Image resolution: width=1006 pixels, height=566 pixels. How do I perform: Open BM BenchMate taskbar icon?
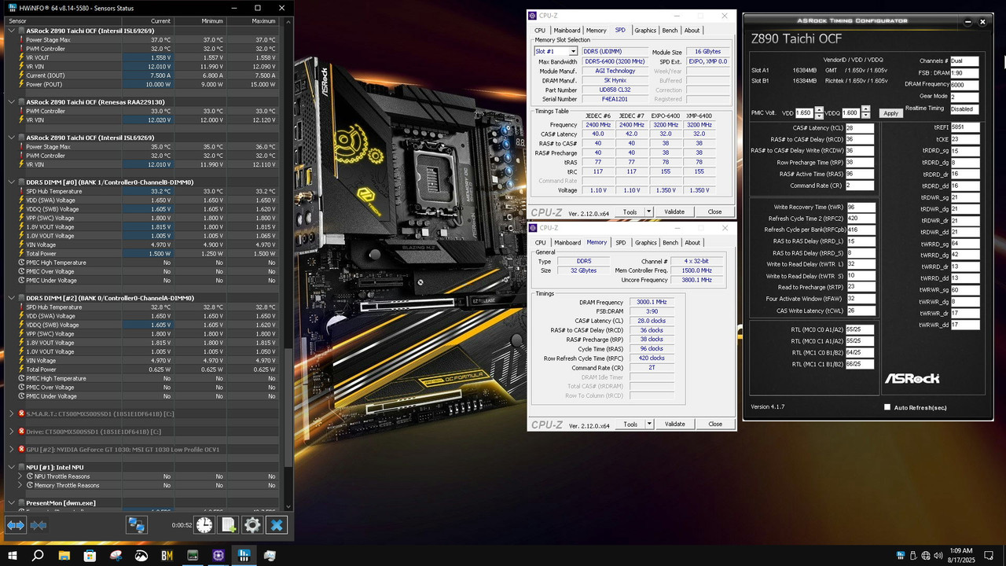167,556
